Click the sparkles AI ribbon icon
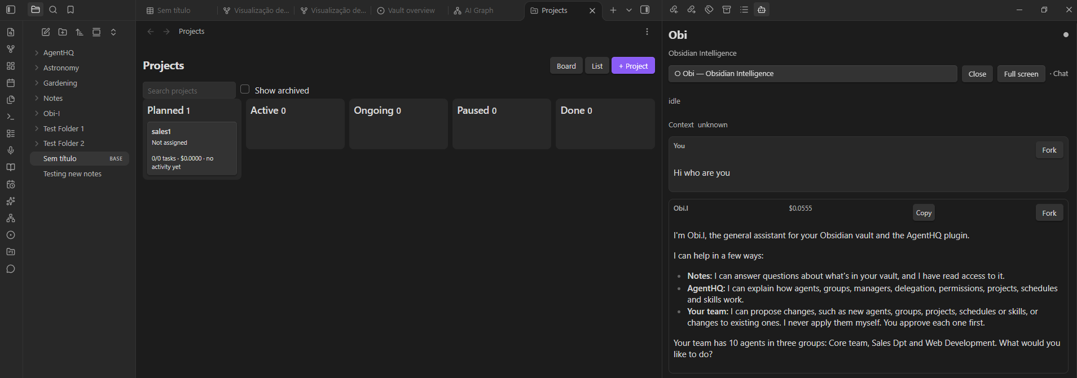Screen dimensions: 1077x378 pyautogui.click(x=11, y=201)
